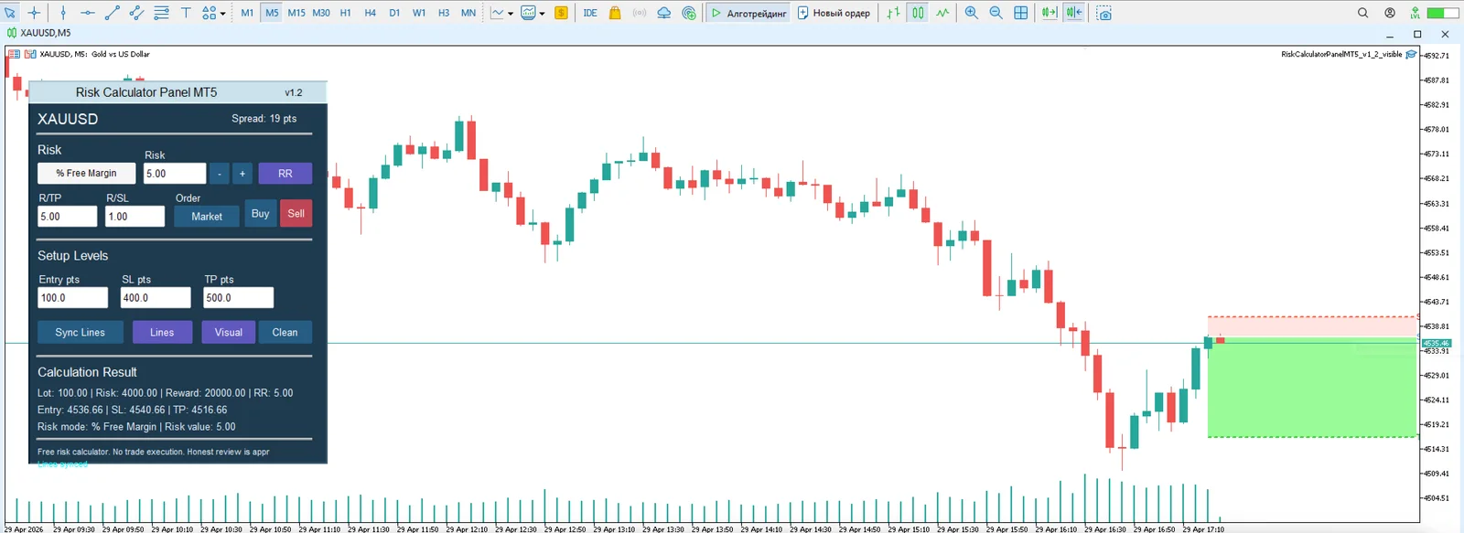Zoom out of the chart

coord(996,13)
